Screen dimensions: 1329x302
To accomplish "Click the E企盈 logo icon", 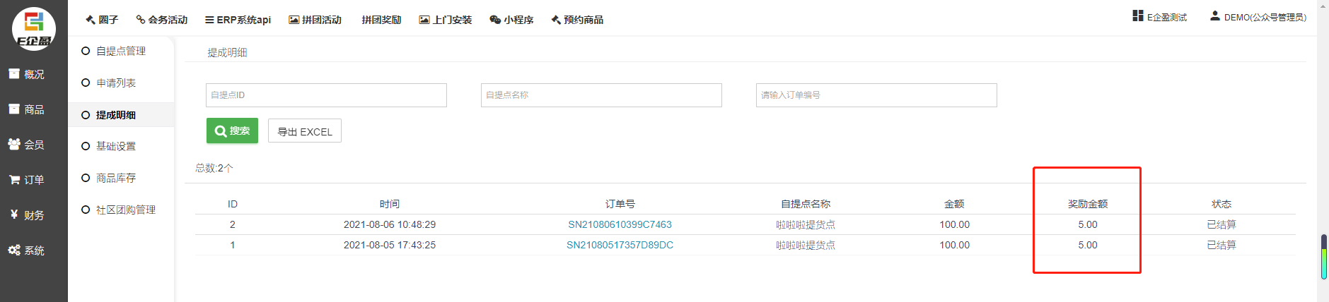I will click(x=33, y=28).
